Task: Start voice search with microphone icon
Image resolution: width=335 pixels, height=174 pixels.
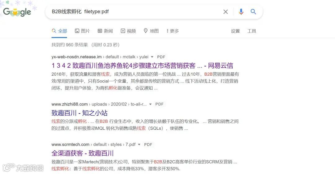Action: click(x=241, y=11)
